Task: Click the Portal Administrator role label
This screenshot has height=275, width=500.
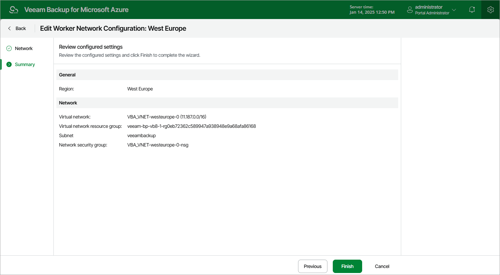Action: tap(432, 13)
